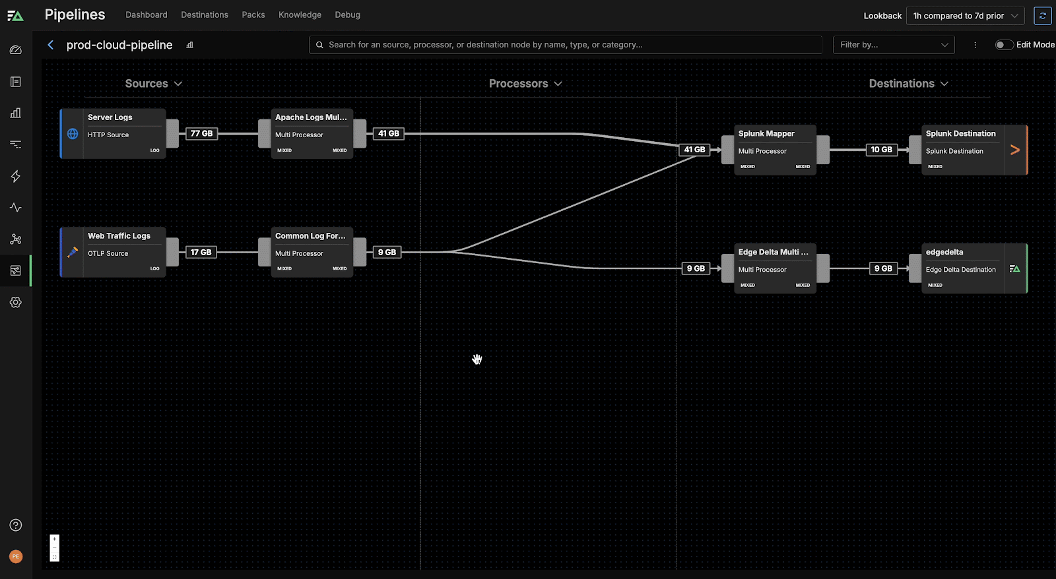
Task: Click the pulse waveform sidebar icon
Action: (16, 208)
